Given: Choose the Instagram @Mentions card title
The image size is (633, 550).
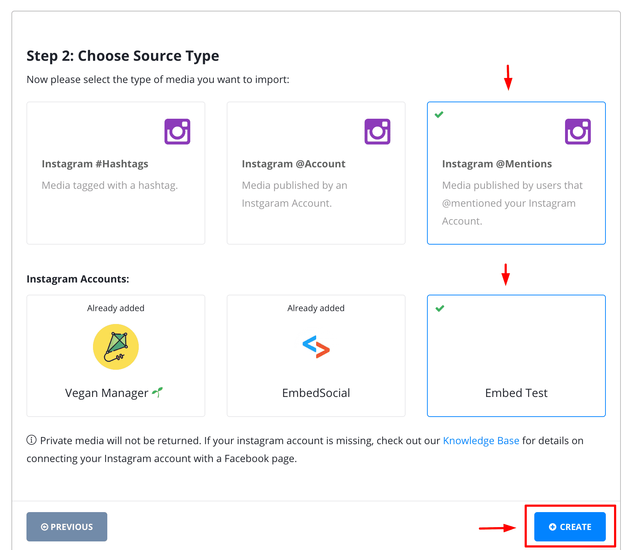Looking at the screenshot, I should (497, 164).
